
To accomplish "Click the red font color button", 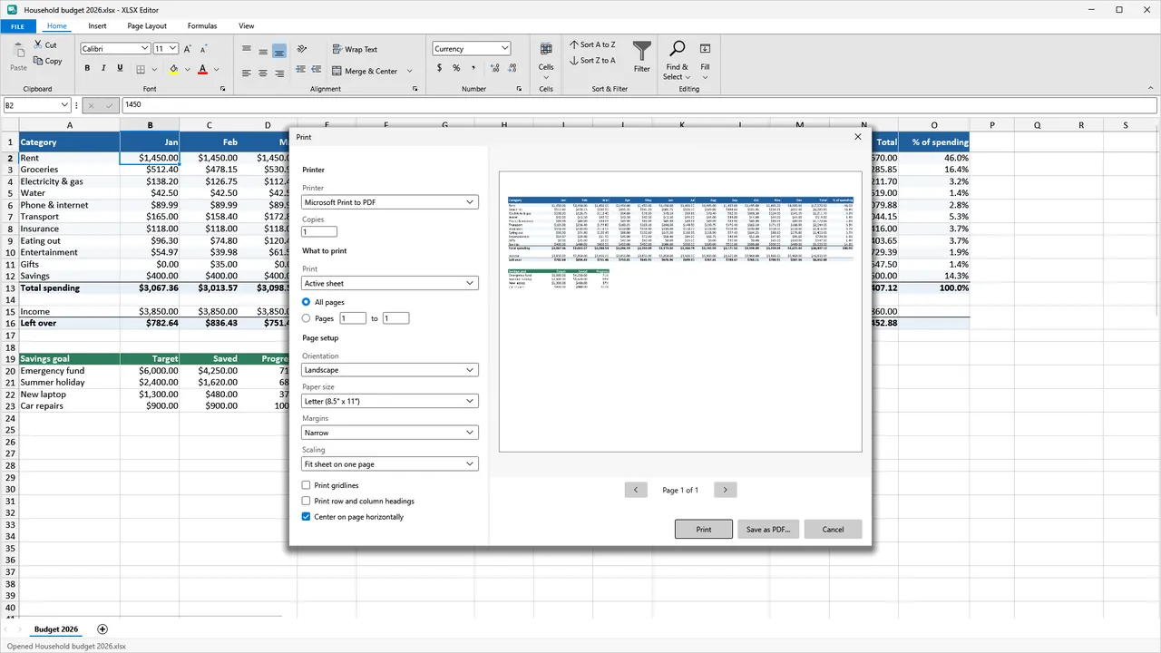I will point(203,69).
